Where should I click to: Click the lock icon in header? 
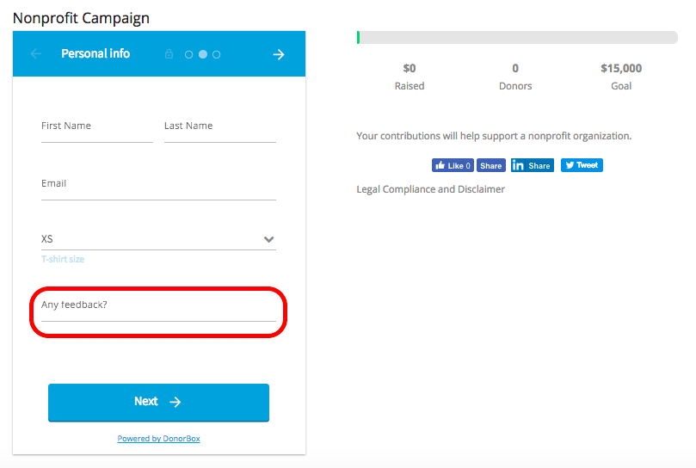(169, 54)
